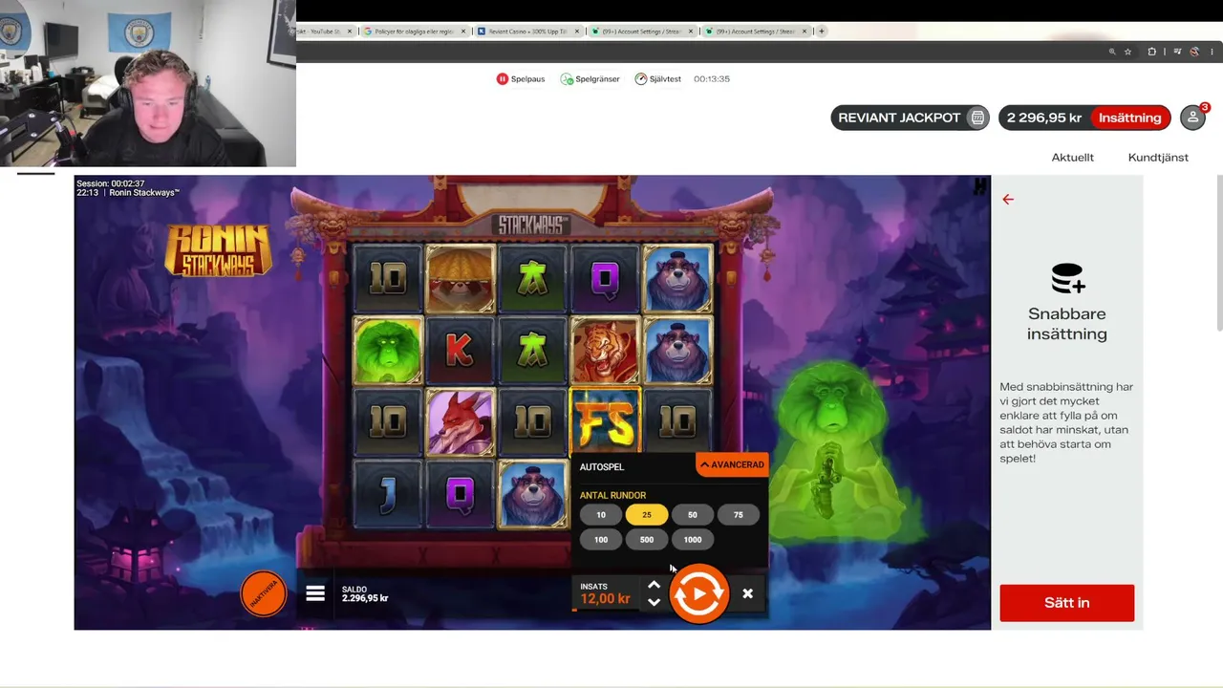Click the Session 00:02:37 timer text
This screenshot has height=688, width=1223.
point(111,183)
